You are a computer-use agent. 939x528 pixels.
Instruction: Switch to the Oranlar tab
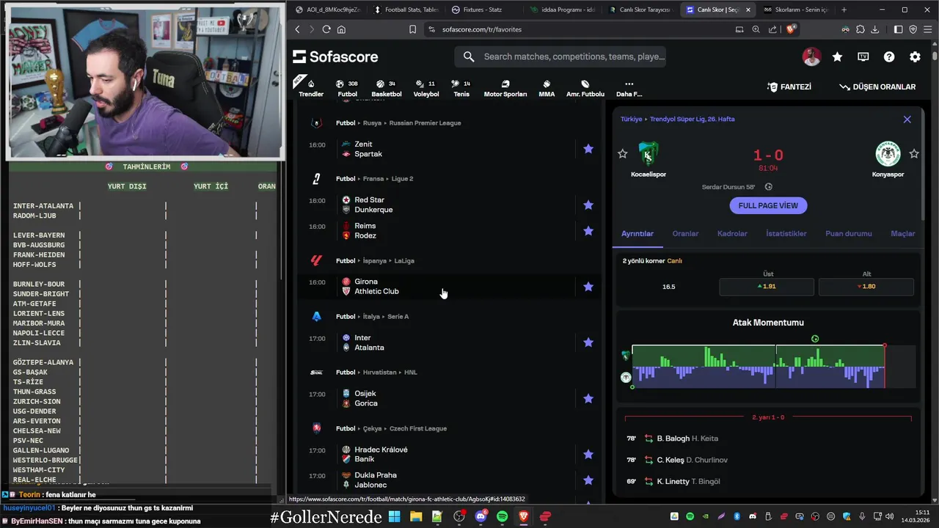[685, 233]
